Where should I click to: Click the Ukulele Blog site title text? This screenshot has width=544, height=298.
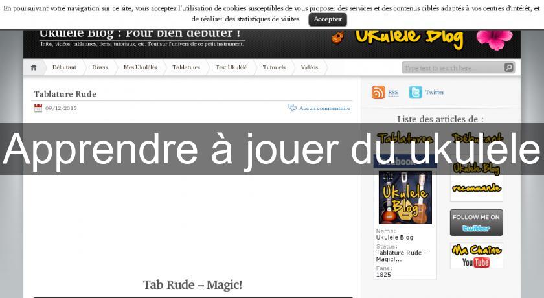point(140,34)
